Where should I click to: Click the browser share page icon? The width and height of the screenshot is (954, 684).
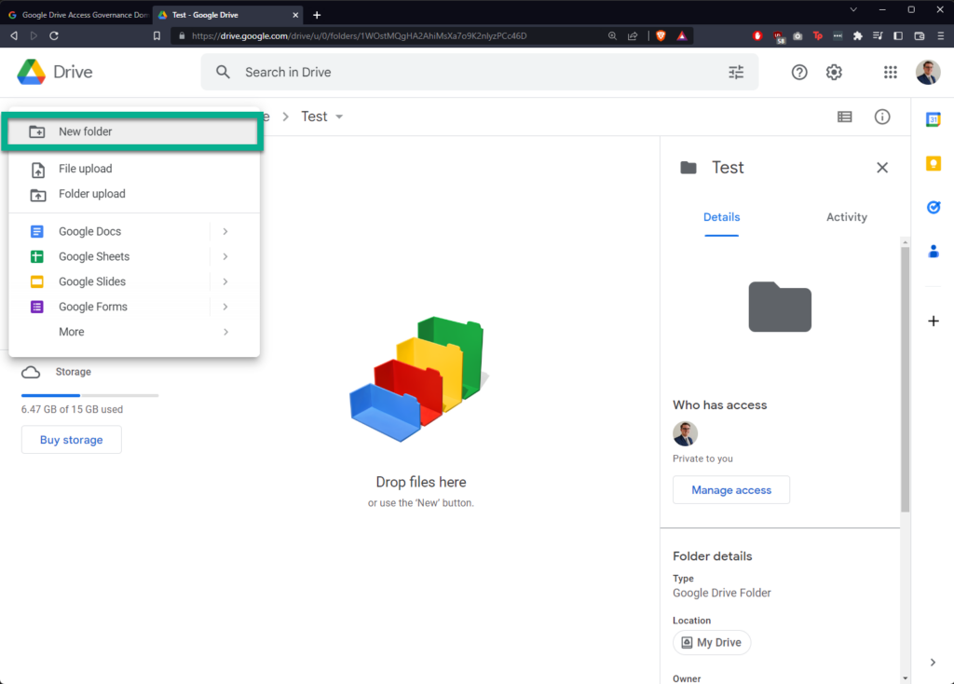pyautogui.click(x=633, y=36)
